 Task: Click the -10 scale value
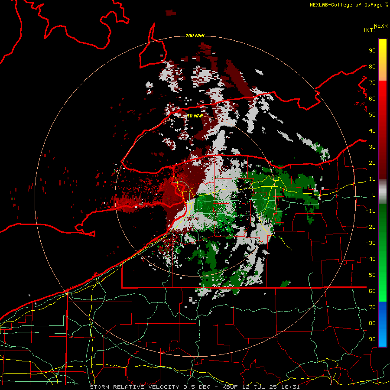click(370, 211)
